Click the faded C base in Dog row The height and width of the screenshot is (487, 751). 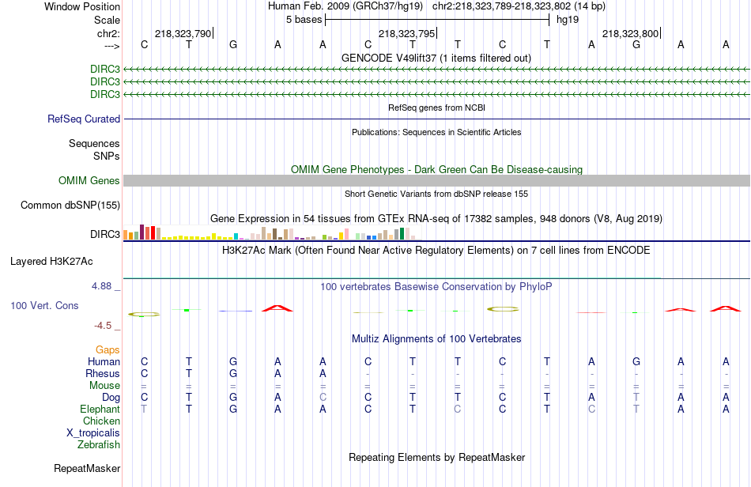tap(323, 398)
